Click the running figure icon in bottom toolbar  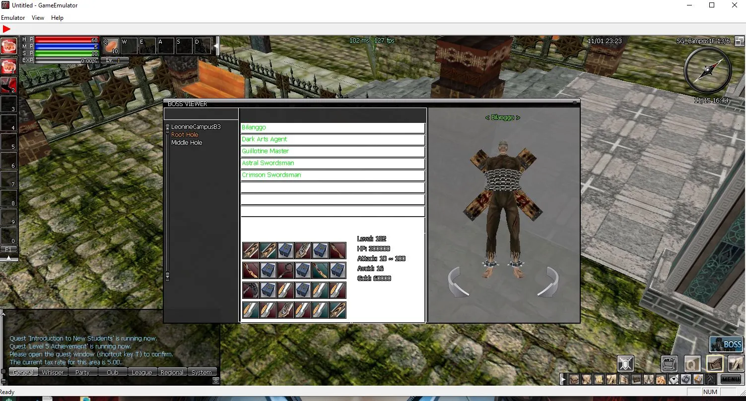pos(710,380)
